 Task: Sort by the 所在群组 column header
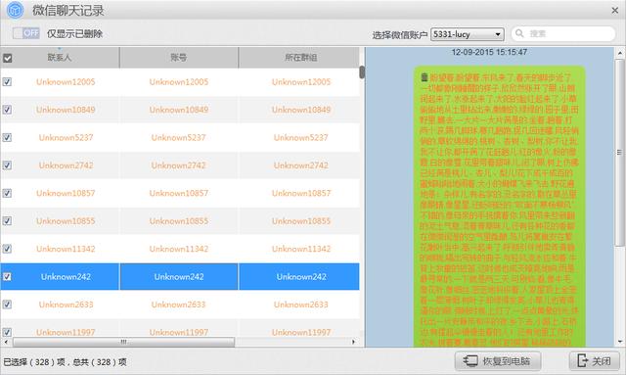[x=300, y=58]
